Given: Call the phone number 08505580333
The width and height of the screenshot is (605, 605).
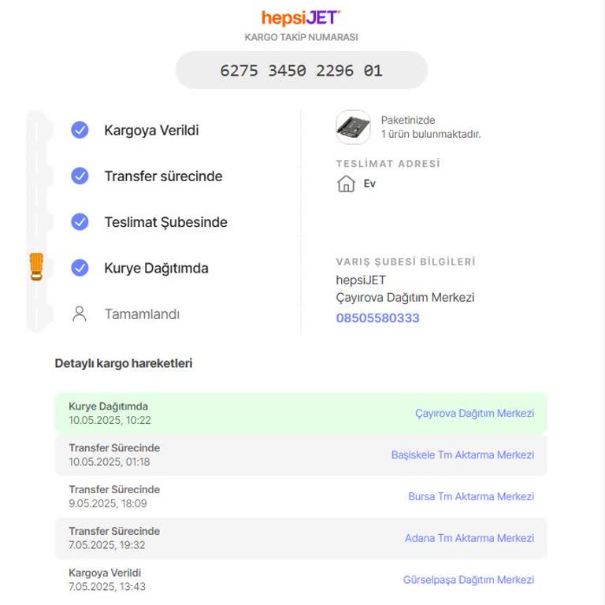Looking at the screenshot, I should (378, 318).
